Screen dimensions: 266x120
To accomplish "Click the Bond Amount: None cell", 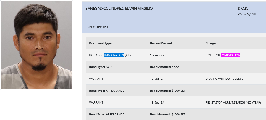I will tap(164, 67).
